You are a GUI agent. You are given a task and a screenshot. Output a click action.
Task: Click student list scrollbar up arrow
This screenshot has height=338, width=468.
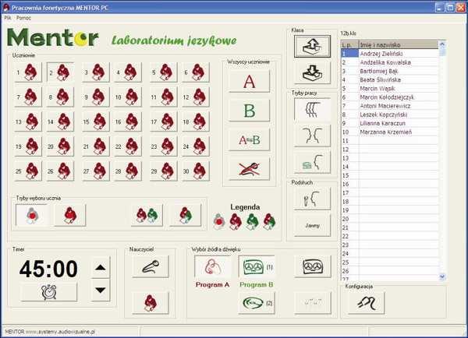coord(442,44)
